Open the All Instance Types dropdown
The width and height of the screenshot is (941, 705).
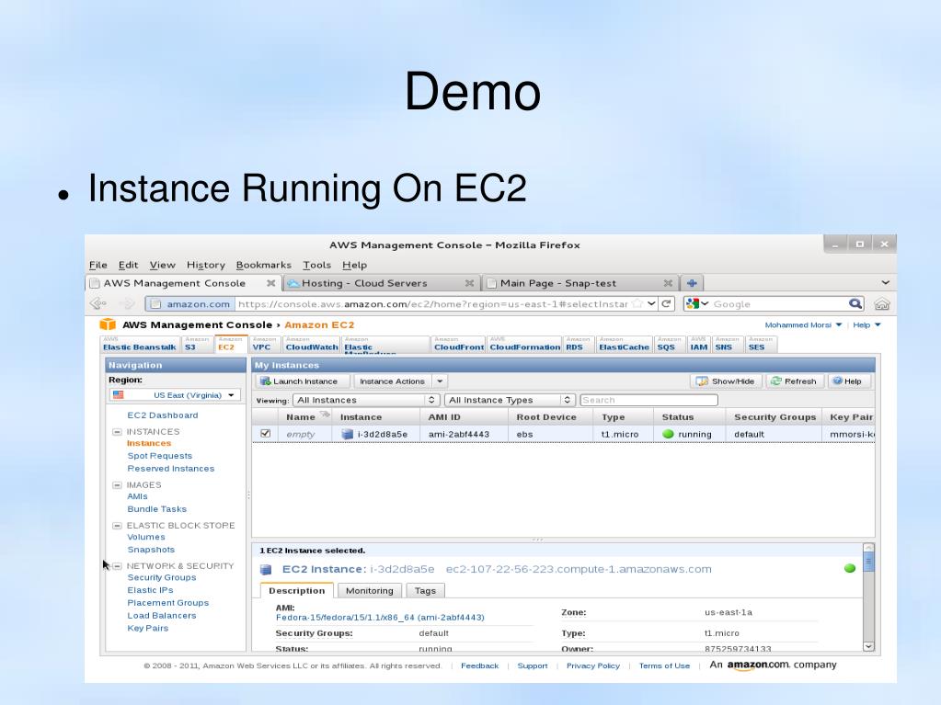coord(511,400)
